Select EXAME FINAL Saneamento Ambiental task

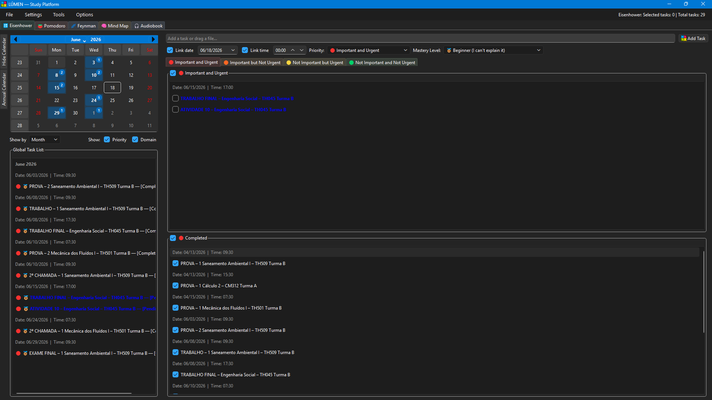85,353
